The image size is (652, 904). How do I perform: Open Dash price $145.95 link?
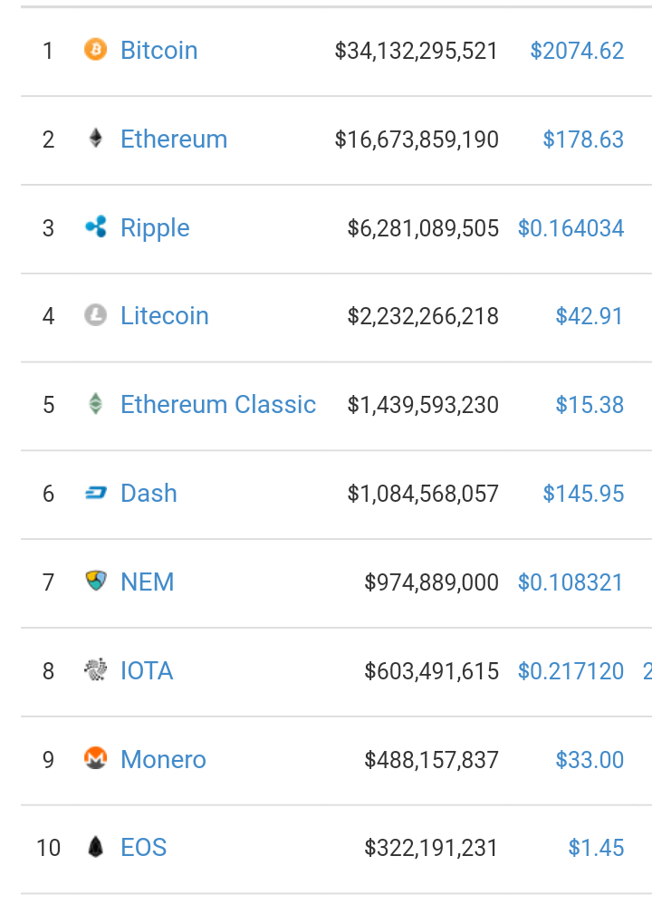click(583, 494)
